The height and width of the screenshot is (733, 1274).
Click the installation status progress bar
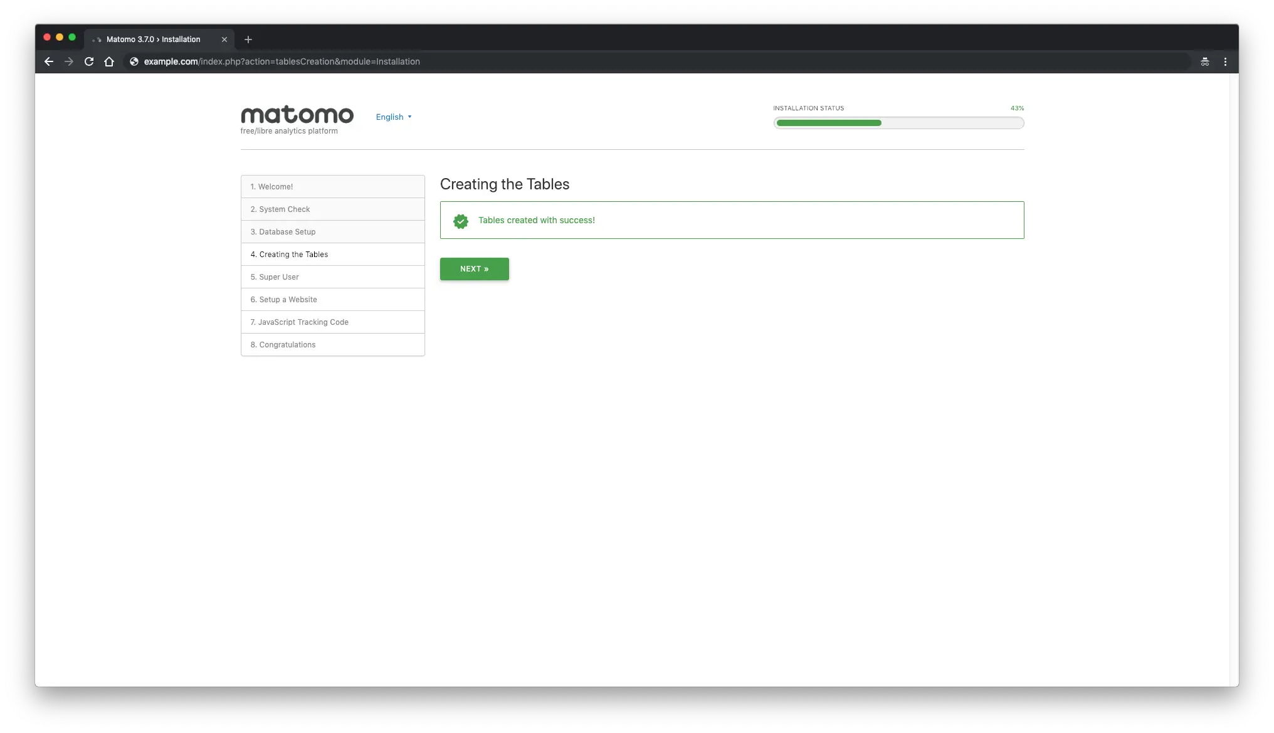click(898, 123)
